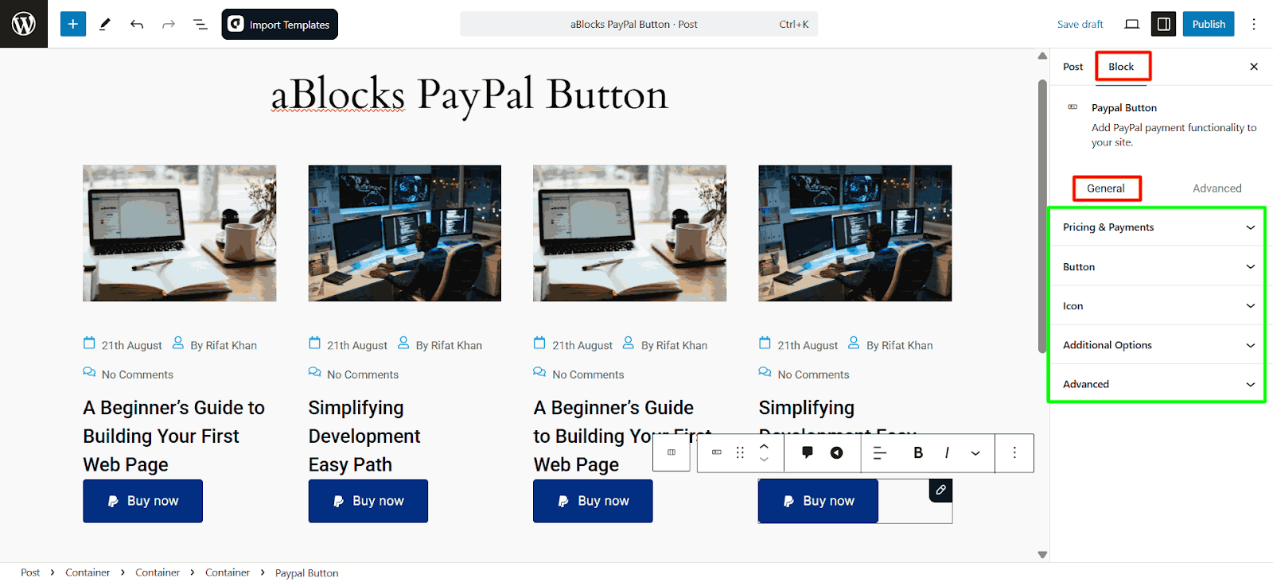Toggle italic formatting

pyautogui.click(x=947, y=452)
